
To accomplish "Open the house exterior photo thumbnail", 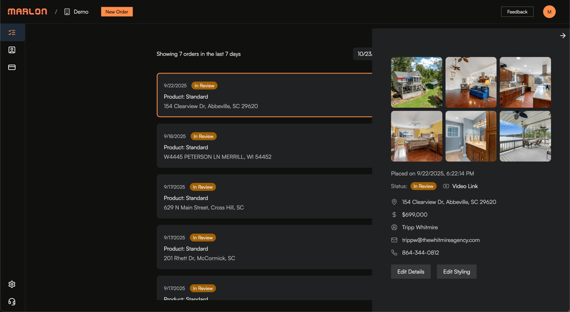I will (417, 82).
